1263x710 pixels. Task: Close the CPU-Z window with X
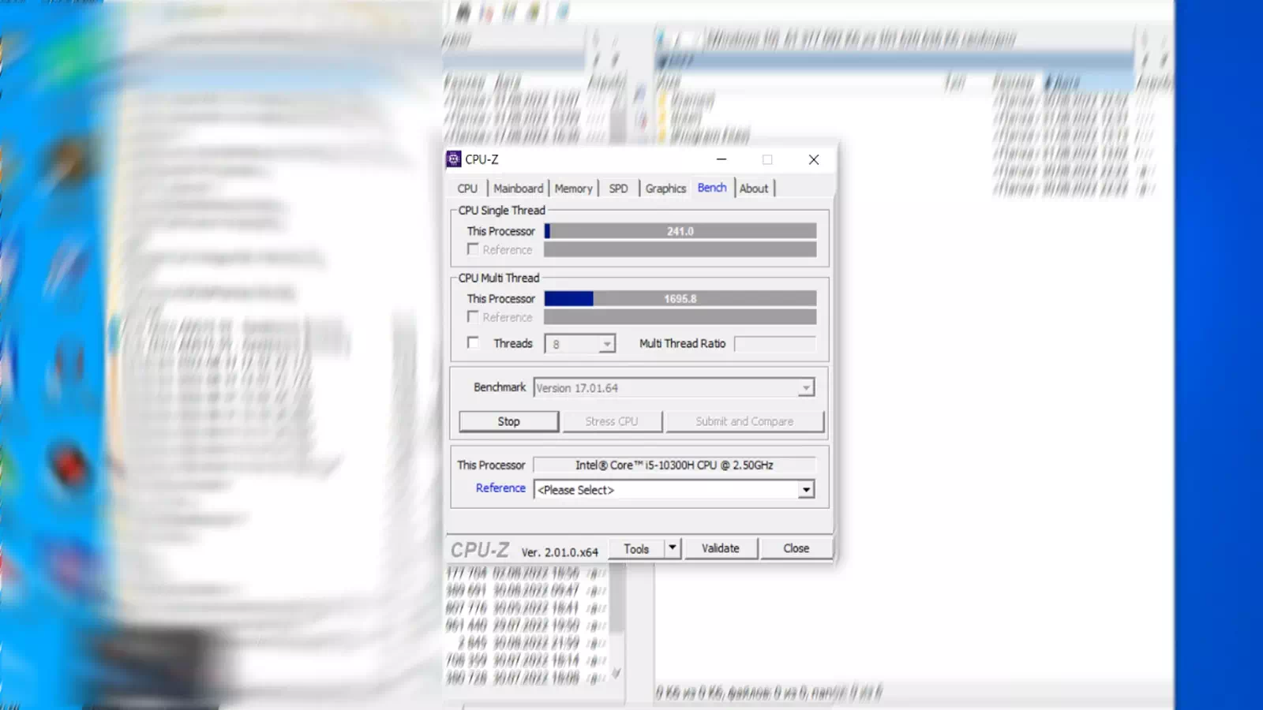813,159
